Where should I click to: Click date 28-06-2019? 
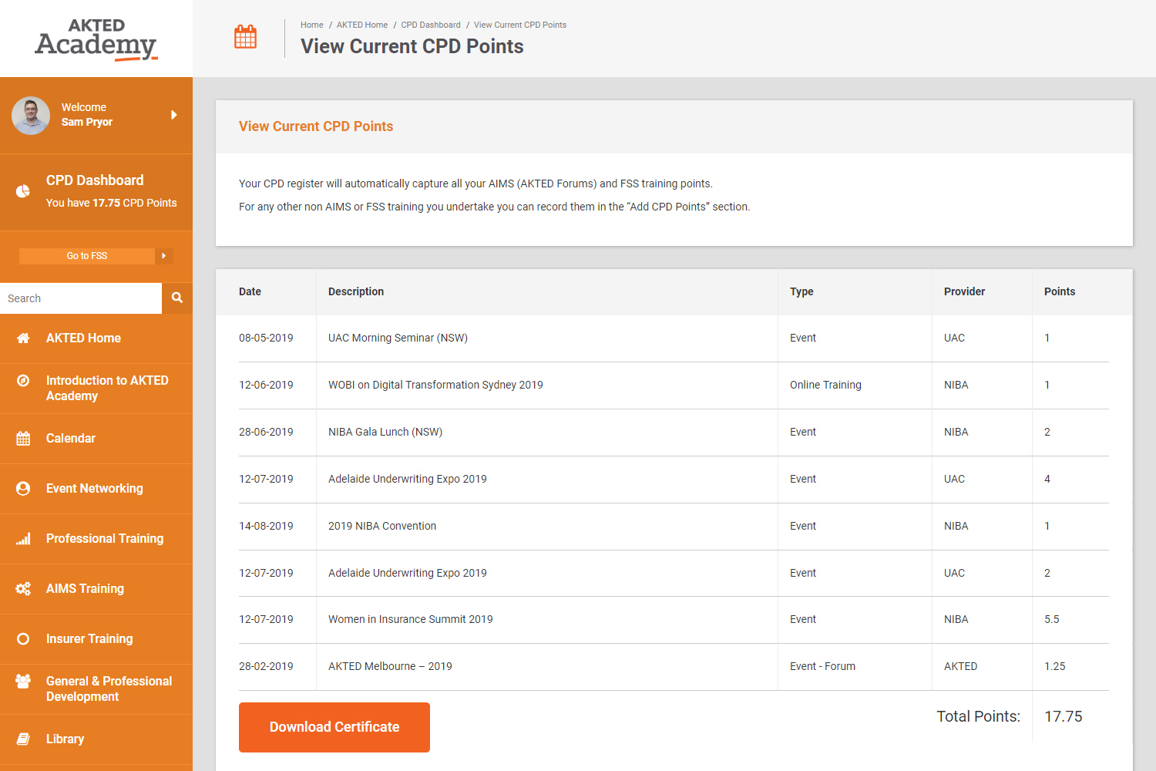point(266,432)
